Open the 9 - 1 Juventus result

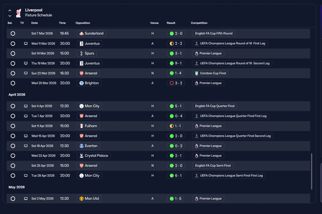click(176, 63)
